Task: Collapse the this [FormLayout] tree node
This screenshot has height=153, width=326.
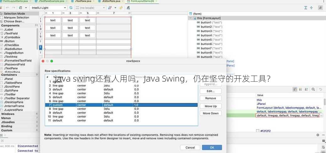Action: [x=190, y=18]
